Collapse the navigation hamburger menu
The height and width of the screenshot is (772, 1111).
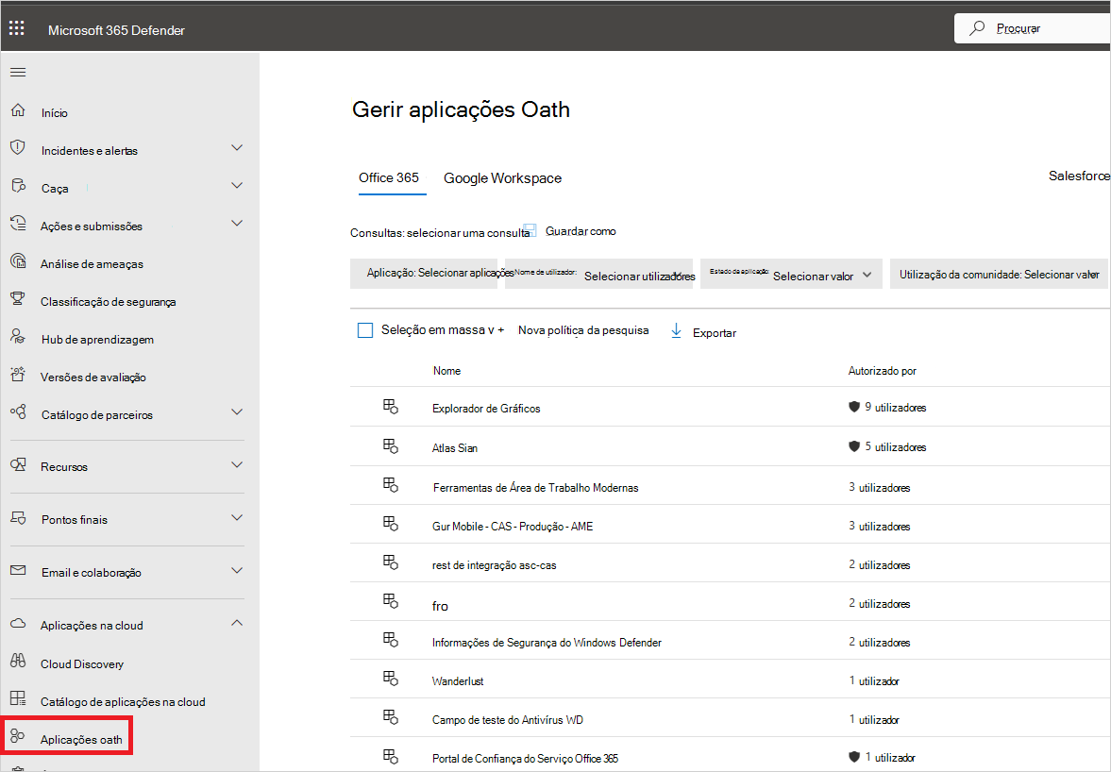tap(18, 73)
